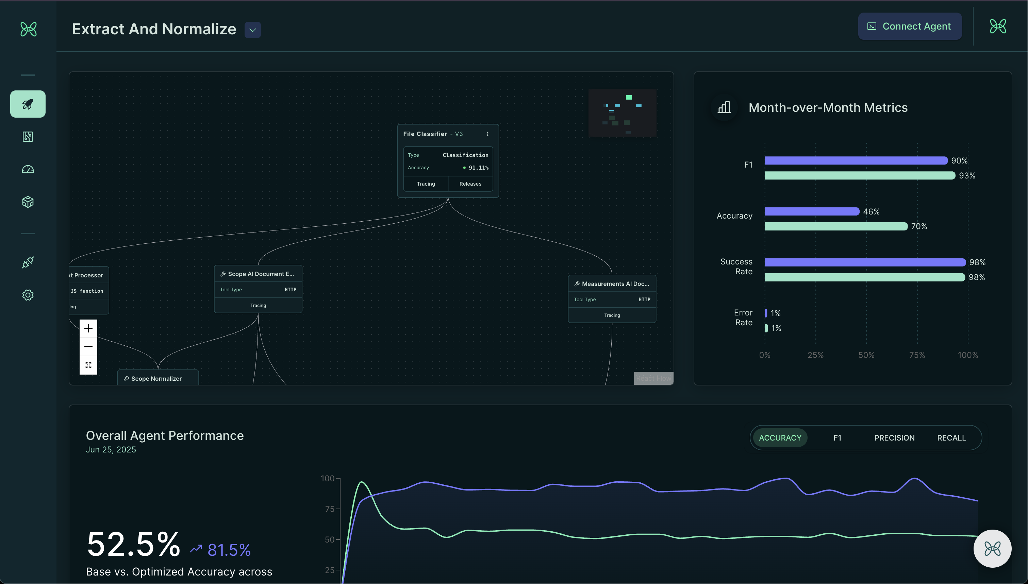1028x584 pixels.
Task: Open the plug integrations sidebar icon
Action: point(28,262)
